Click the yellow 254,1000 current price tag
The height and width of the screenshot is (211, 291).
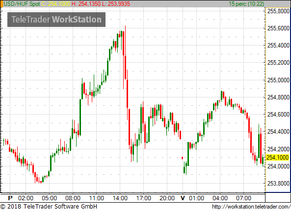tap(278, 158)
